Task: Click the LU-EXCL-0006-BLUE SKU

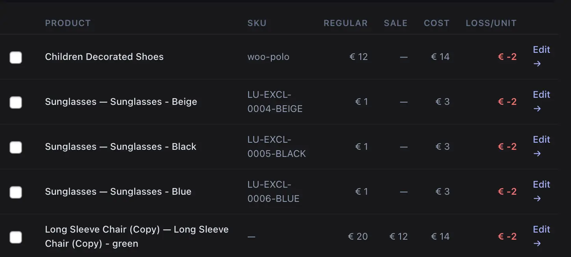Action: [x=273, y=192]
